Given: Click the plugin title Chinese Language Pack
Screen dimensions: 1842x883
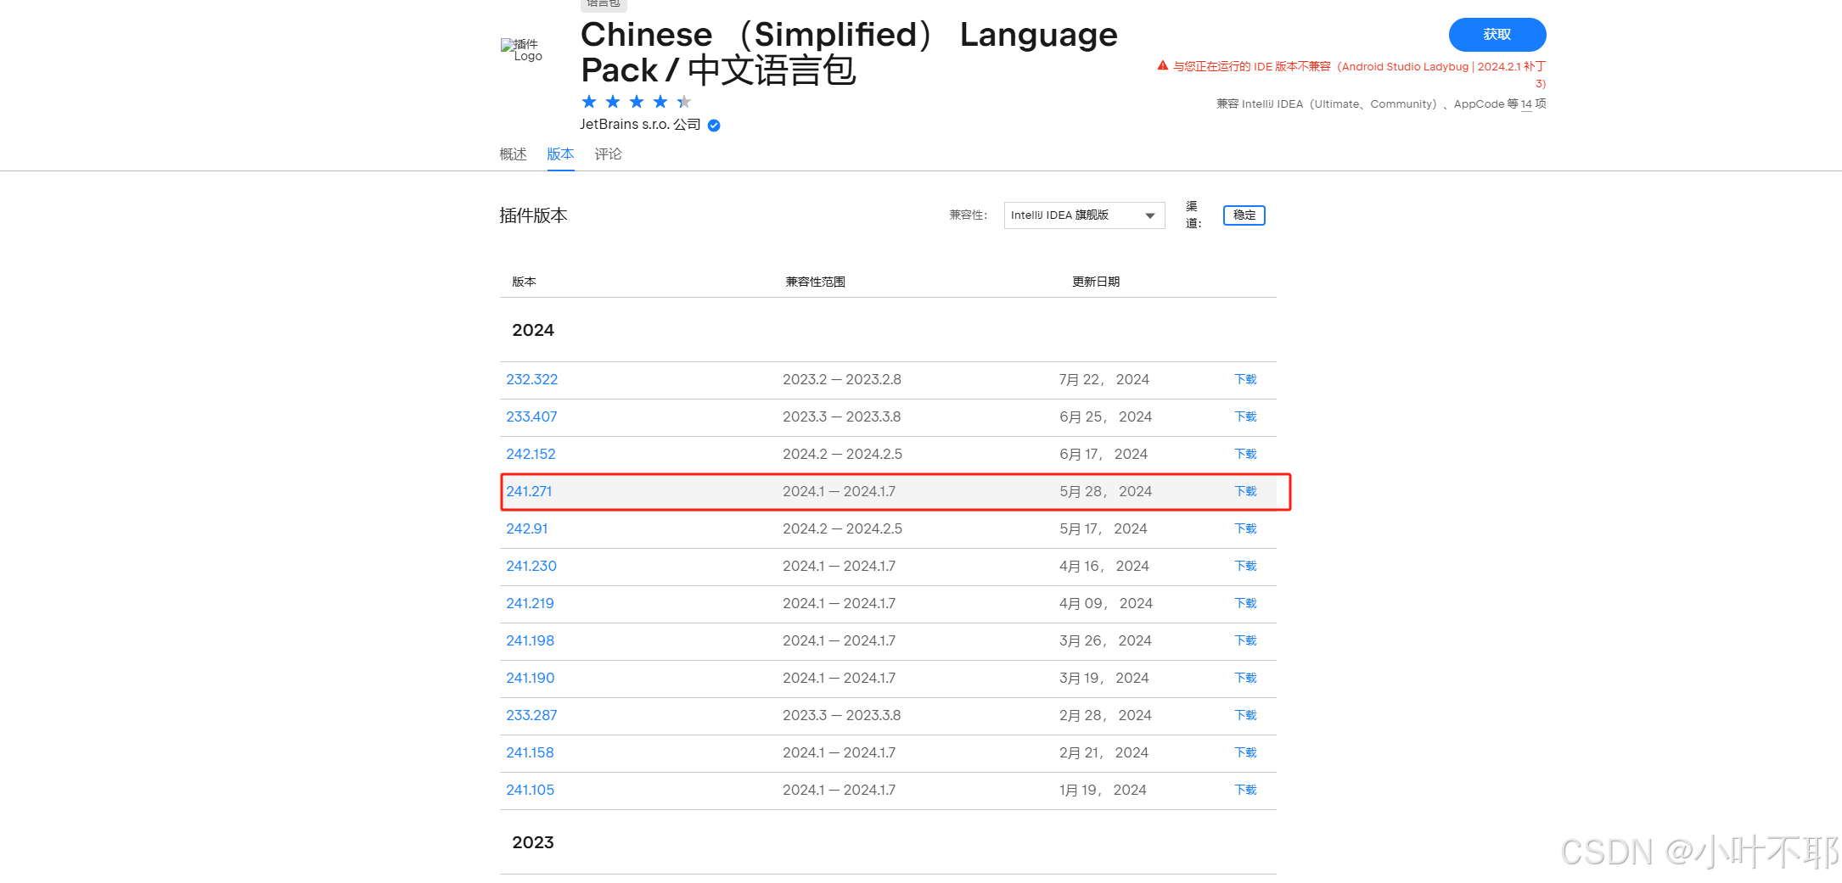Looking at the screenshot, I should coord(849,53).
